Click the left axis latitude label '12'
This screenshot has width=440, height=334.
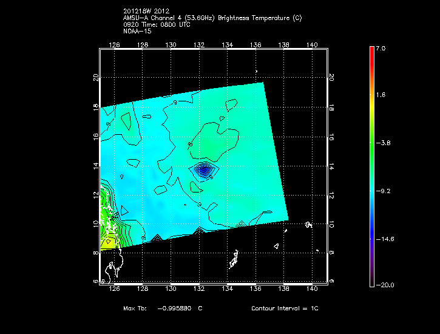(x=96, y=195)
